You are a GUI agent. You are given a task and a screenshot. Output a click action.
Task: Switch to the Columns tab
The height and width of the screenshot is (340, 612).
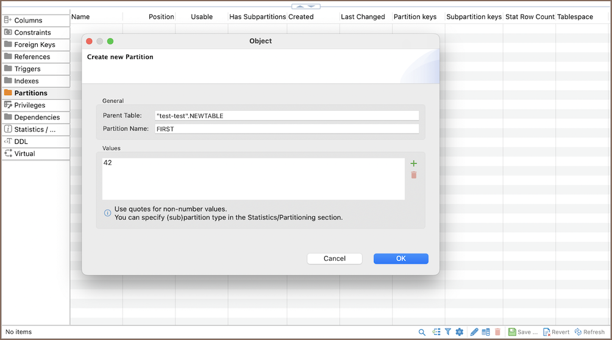tap(28, 21)
